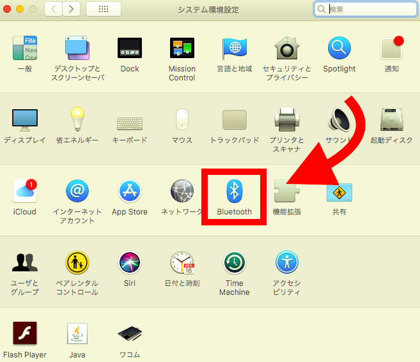Click the back navigation arrow
The image size is (420, 362).
tap(53, 9)
